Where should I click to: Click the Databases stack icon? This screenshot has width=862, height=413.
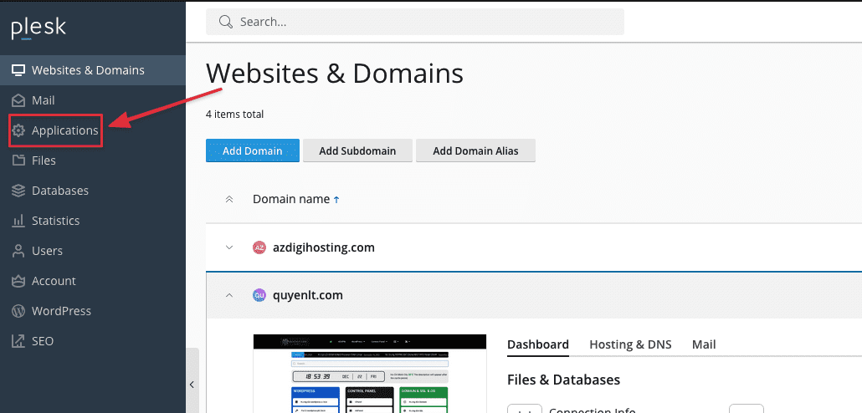(18, 191)
